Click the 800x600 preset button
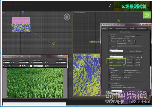The height and width of the screenshot is (107, 152). pos(138,62)
